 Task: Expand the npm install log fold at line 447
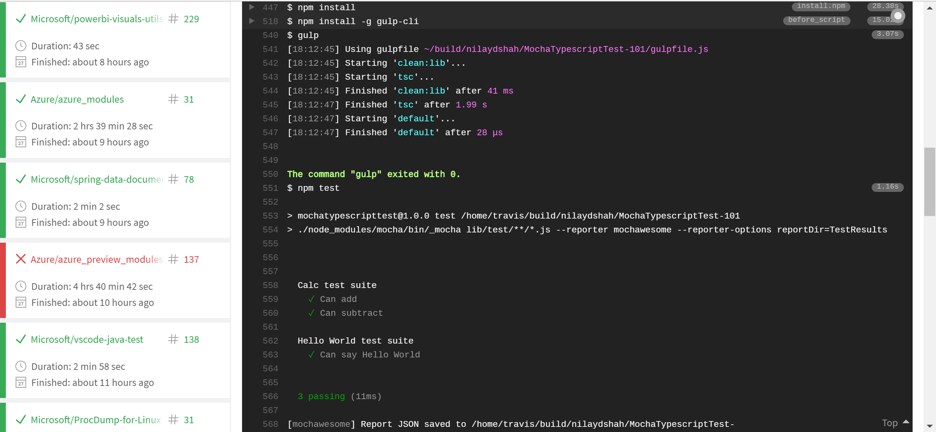pyautogui.click(x=252, y=7)
